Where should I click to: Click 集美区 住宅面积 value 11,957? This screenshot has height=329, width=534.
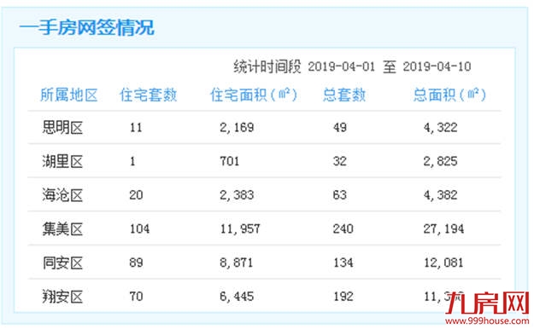pyautogui.click(x=240, y=228)
